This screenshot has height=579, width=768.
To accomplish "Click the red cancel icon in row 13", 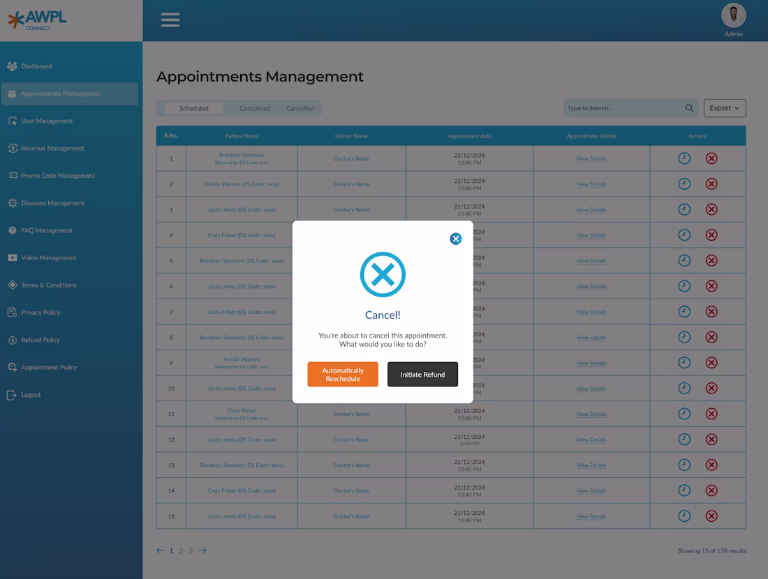I will 711,465.
